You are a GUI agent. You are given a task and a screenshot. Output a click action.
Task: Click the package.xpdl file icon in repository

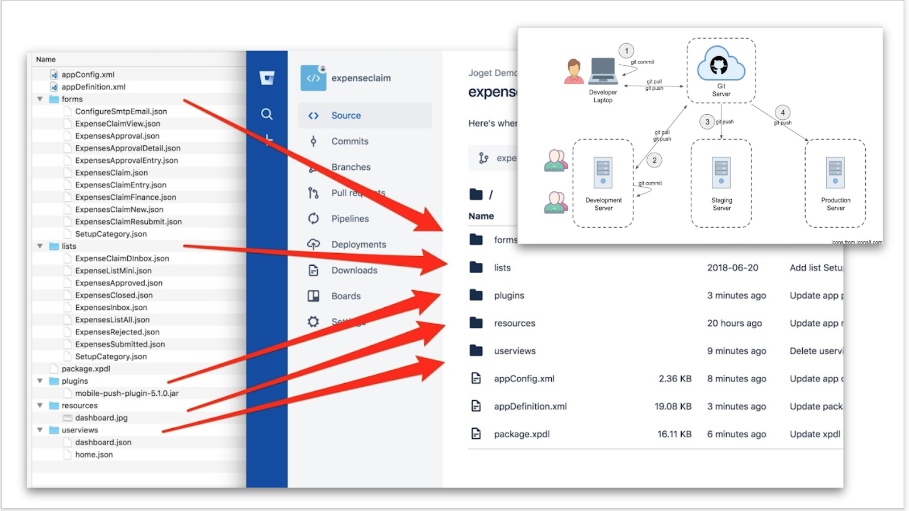(476, 434)
